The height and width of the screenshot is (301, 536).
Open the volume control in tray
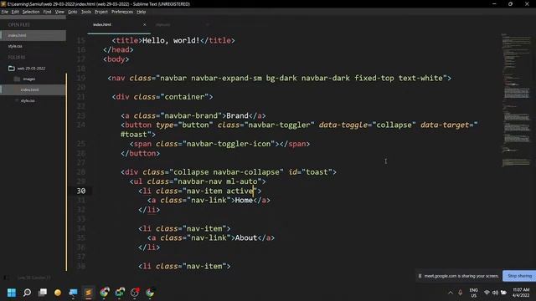coord(495,293)
